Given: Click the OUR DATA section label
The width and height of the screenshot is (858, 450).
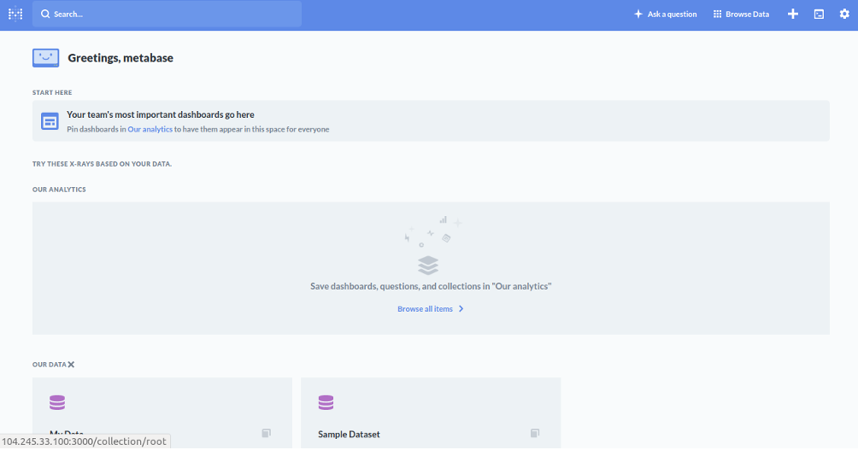Looking at the screenshot, I should point(50,365).
